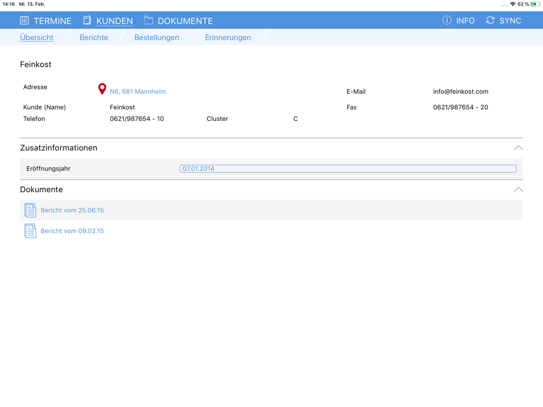Tap the Sync arrows icon
Screen dimensions: 543x407
pyautogui.click(x=490, y=21)
